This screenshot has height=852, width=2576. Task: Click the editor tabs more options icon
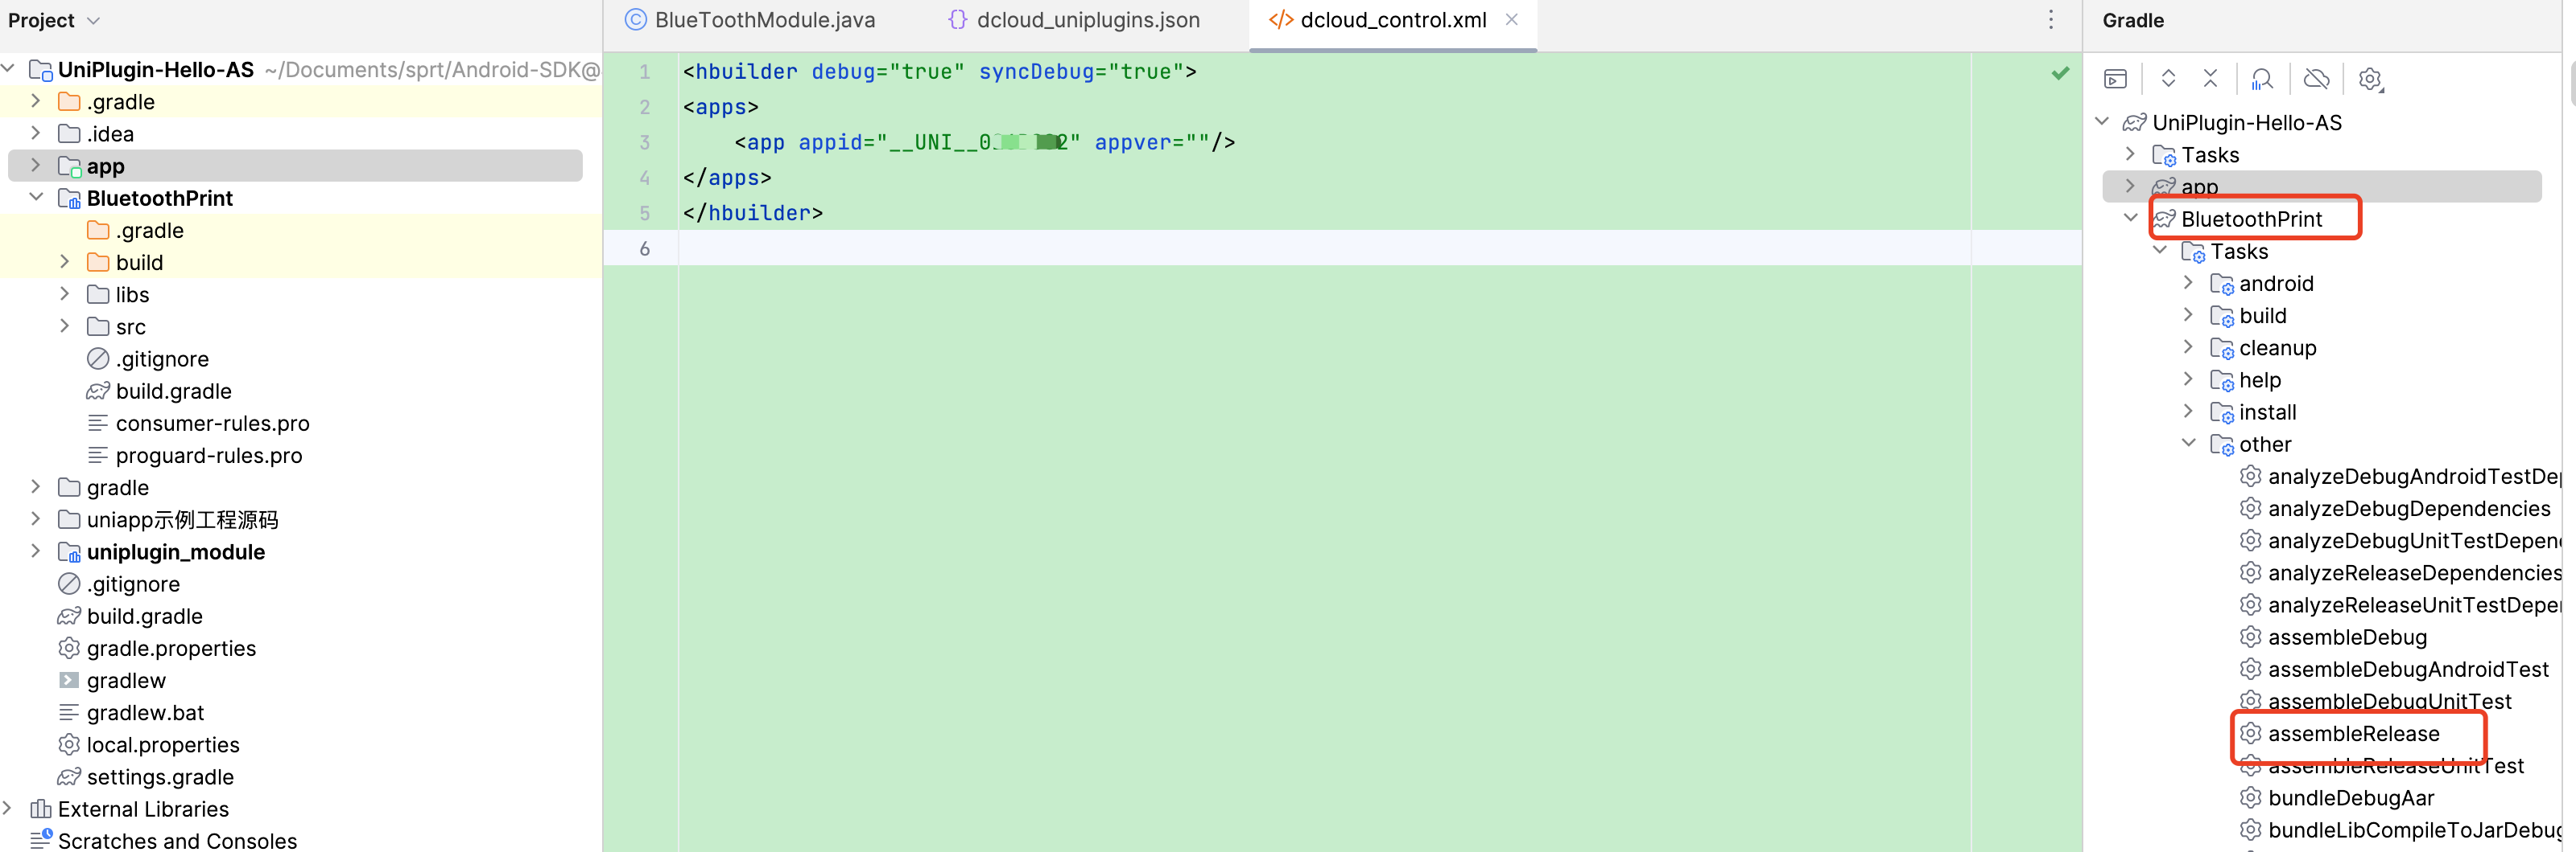[x=2050, y=20]
